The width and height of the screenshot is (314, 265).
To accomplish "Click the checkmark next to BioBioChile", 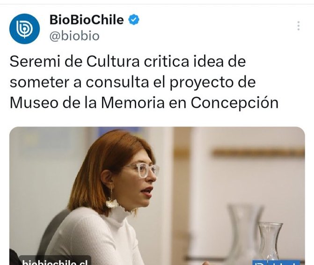I will 133,20.
